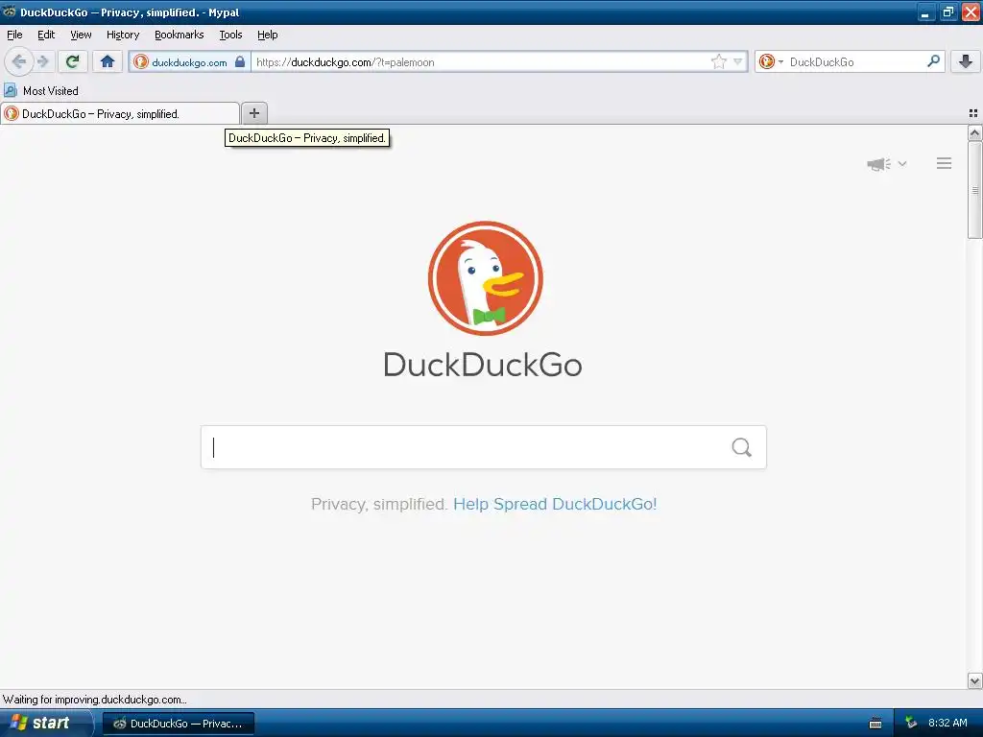
Task: Open the DuckDuckGo hamburger menu
Action: tap(945, 163)
